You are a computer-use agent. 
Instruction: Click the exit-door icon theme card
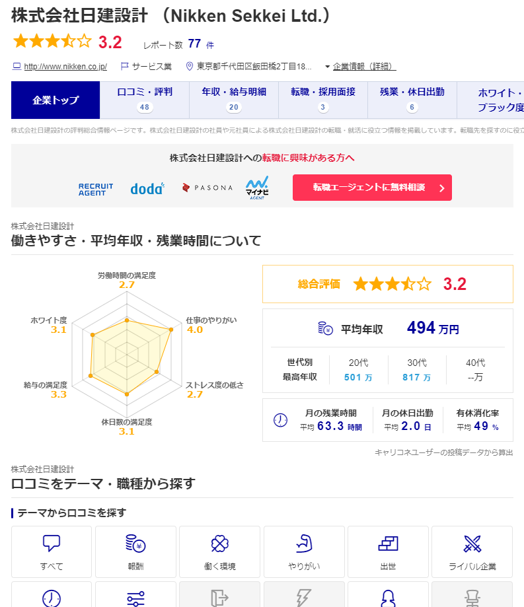coord(219,594)
